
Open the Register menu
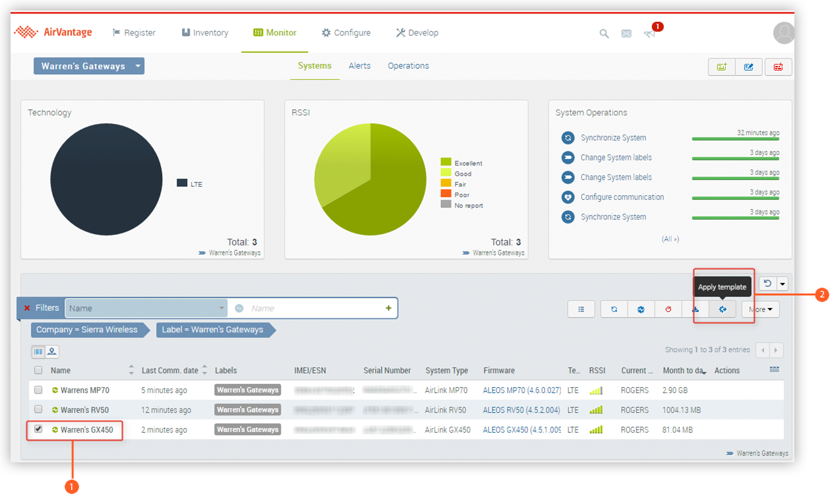(x=134, y=32)
